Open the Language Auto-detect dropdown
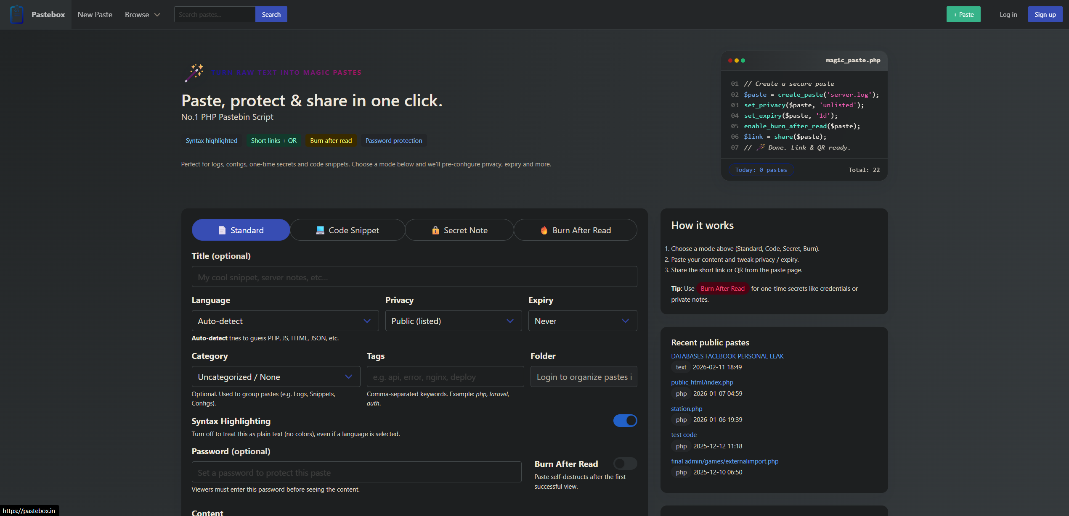 click(285, 321)
